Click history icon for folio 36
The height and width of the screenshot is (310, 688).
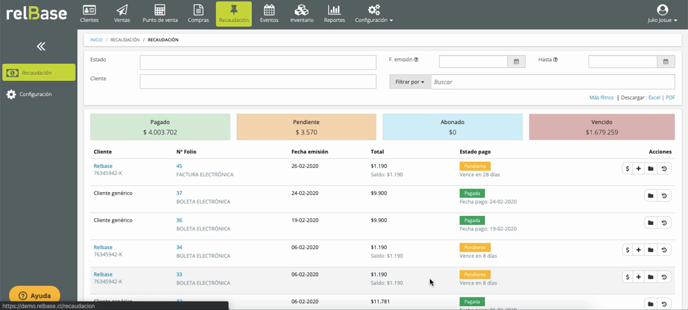pos(664,223)
